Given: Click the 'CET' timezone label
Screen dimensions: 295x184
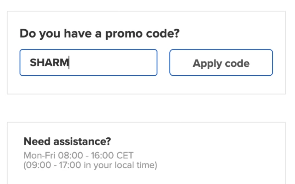Looking at the screenshot, I should (127, 155).
